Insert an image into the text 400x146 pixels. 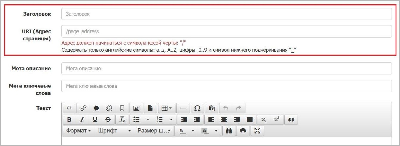coord(136,108)
